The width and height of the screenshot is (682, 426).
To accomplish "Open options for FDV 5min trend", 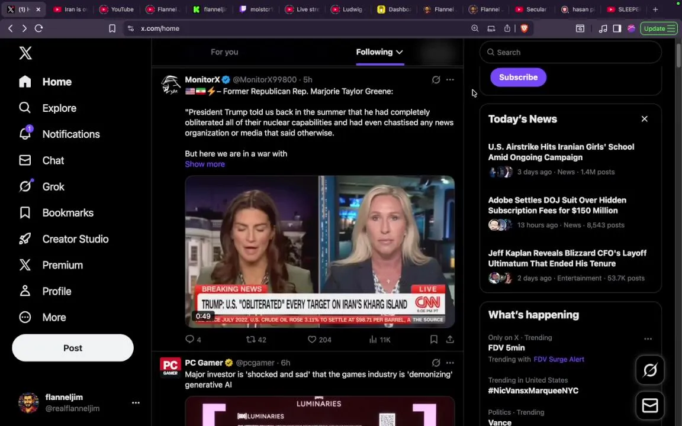I will [x=648, y=338].
